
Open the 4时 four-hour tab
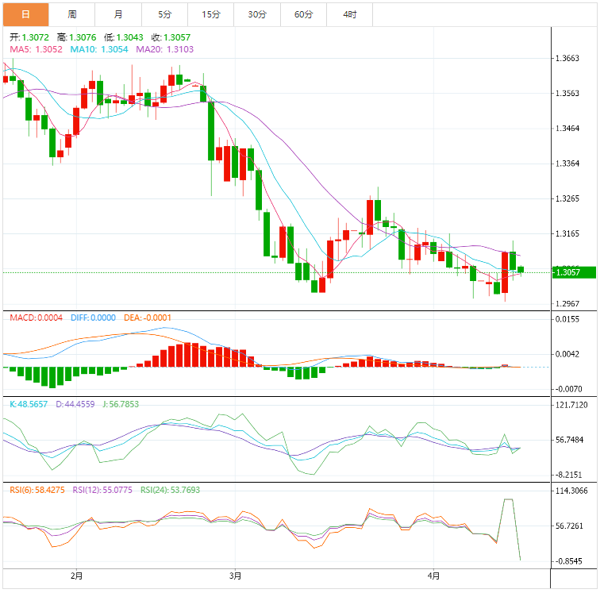350,14
